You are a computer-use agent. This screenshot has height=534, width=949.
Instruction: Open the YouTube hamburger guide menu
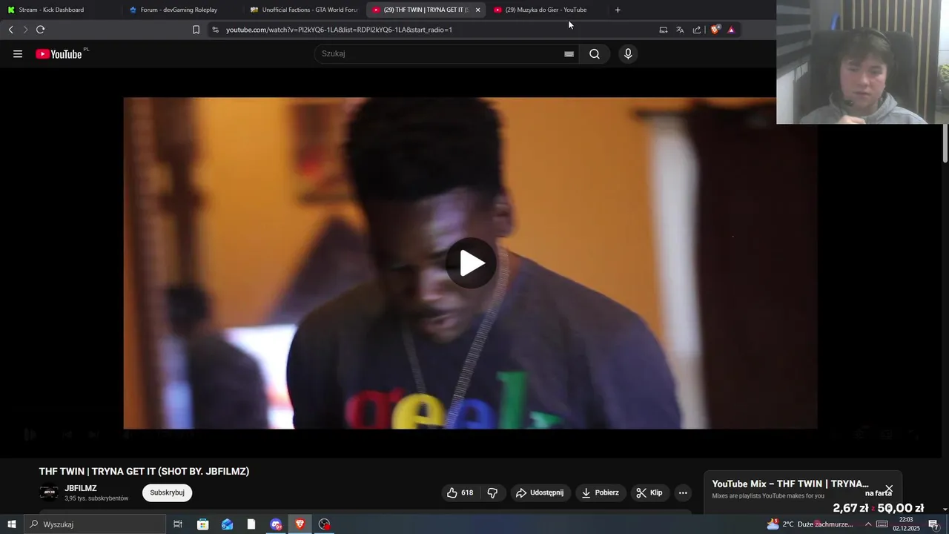(18, 54)
